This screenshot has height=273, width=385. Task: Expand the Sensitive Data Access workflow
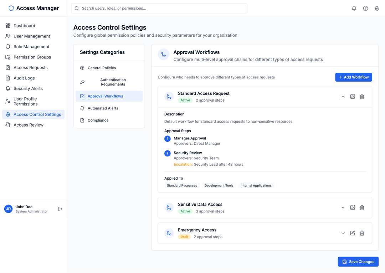pyautogui.click(x=343, y=207)
